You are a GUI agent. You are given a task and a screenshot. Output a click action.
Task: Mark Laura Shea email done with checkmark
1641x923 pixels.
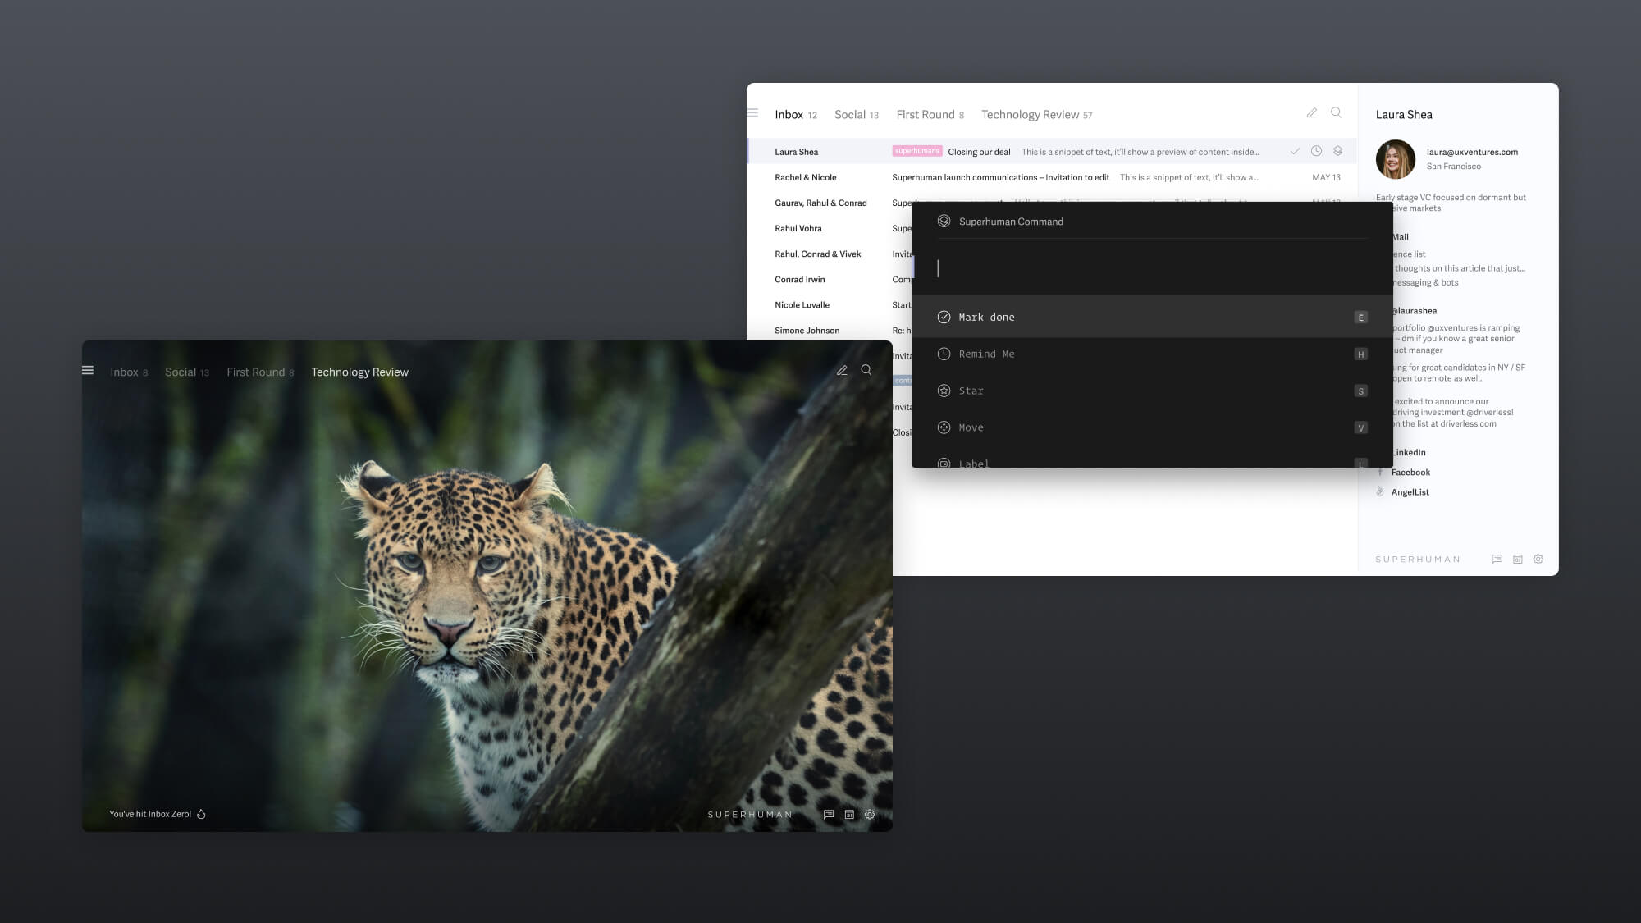point(1295,152)
